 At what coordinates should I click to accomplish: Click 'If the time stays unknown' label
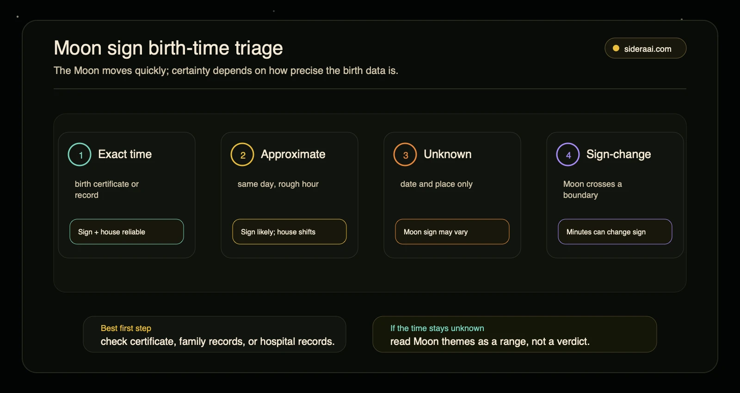[x=437, y=328]
